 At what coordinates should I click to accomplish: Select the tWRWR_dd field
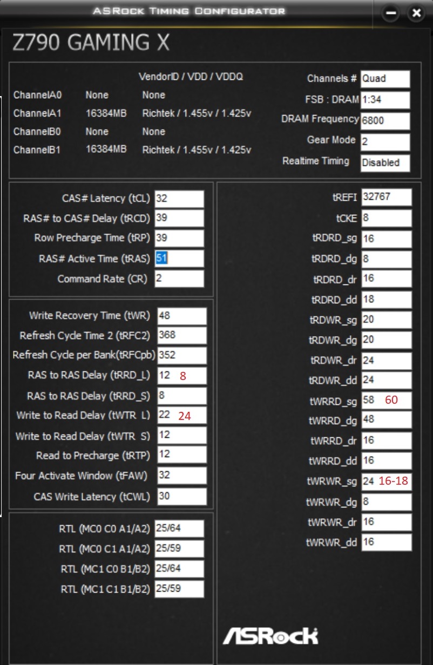[387, 541]
